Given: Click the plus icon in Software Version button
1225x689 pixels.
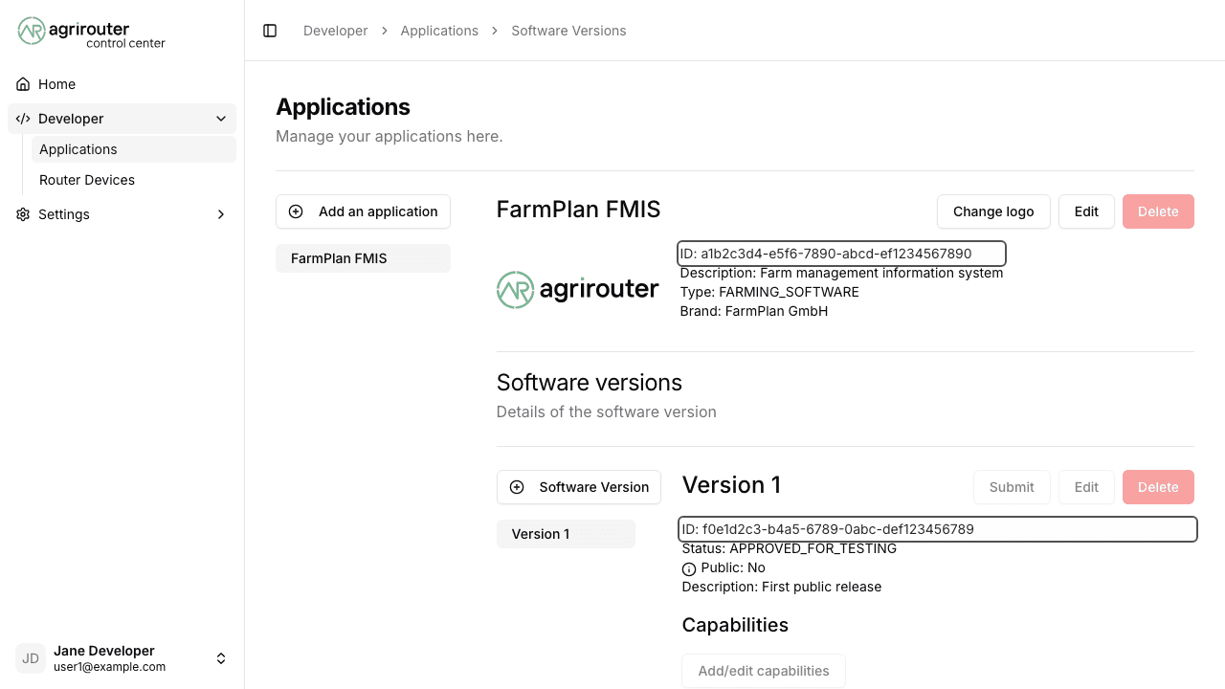Looking at the screenshot, I should pyautogui.click(x=517, y=487).
